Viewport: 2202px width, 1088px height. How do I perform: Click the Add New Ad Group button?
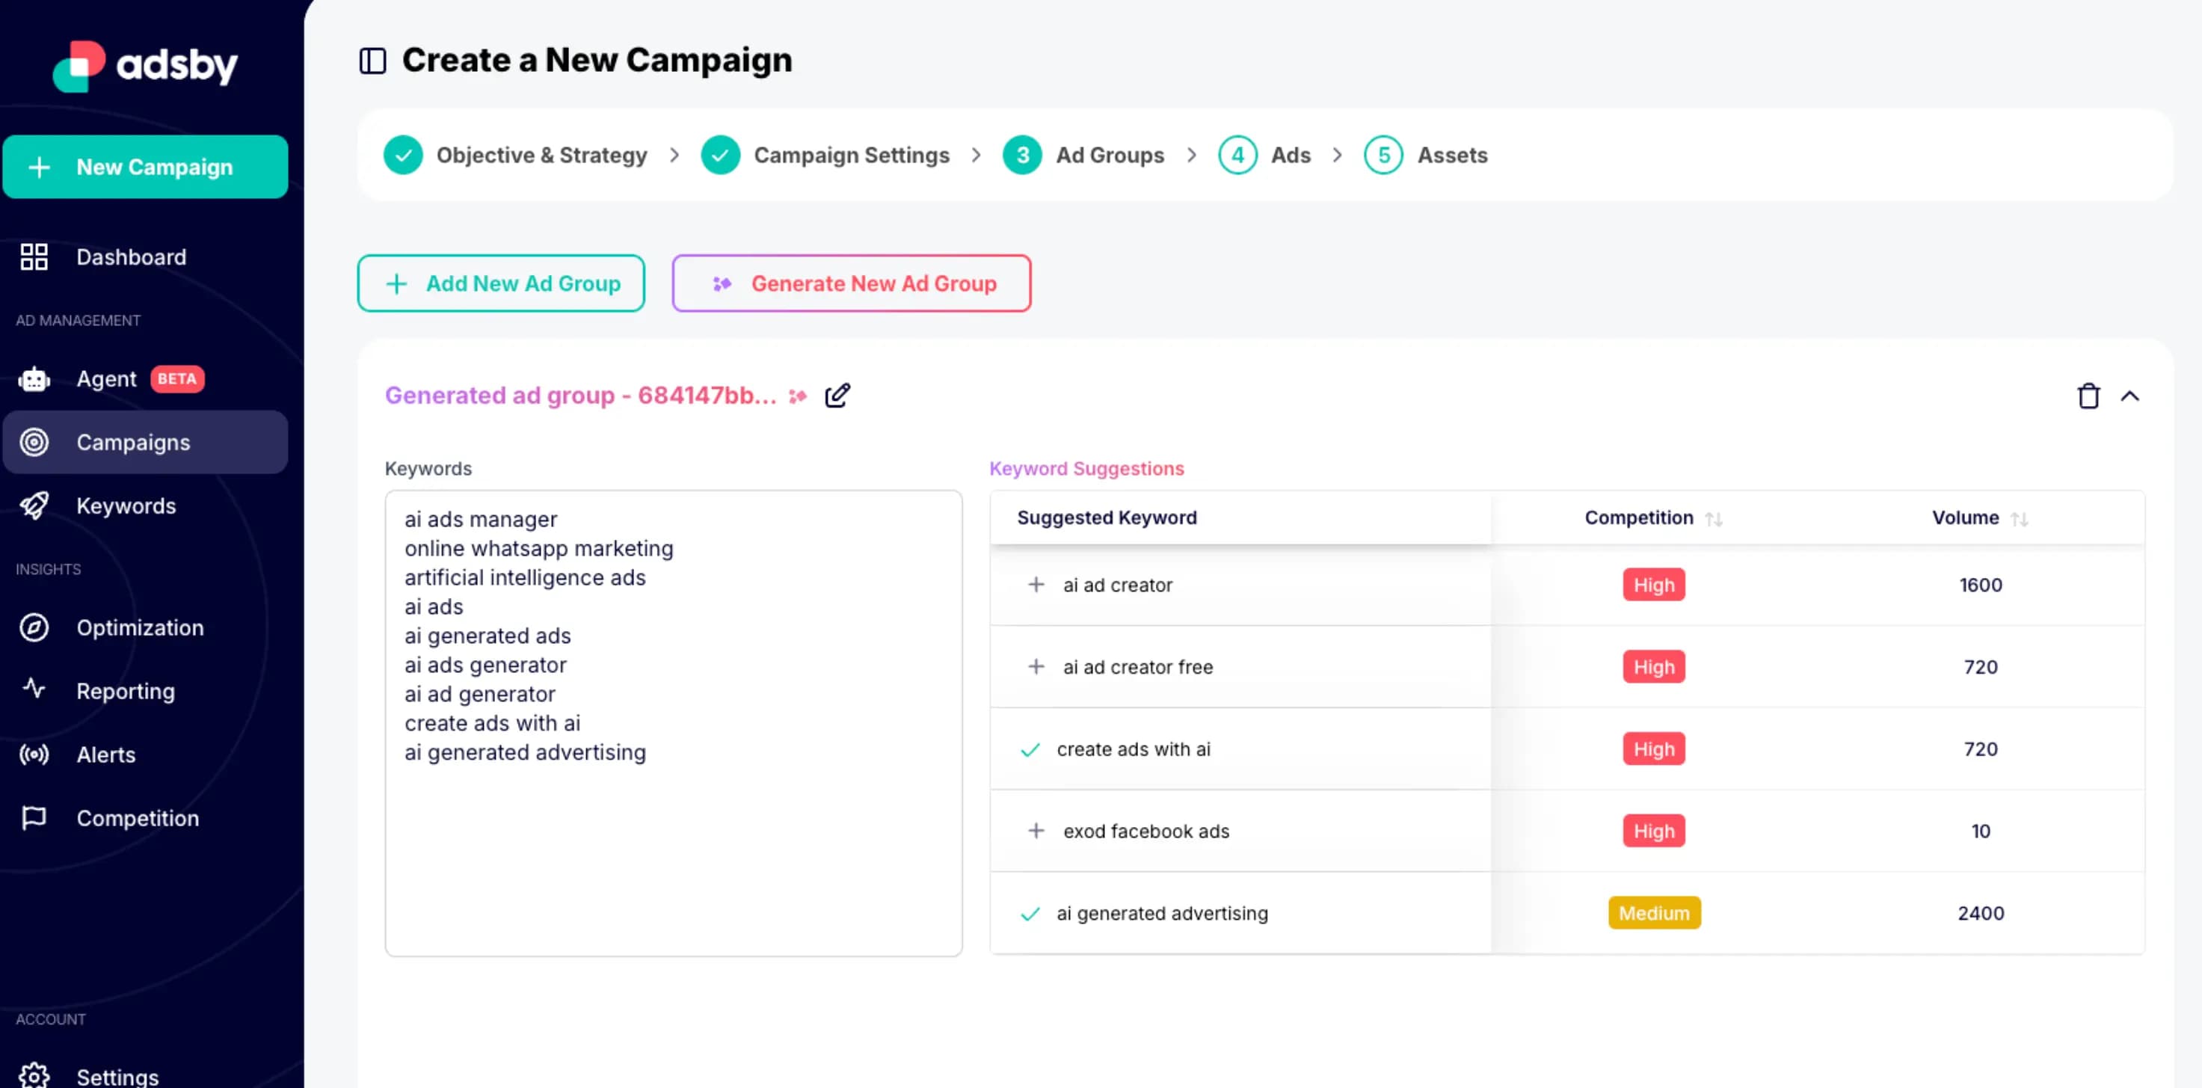(501, 283)
